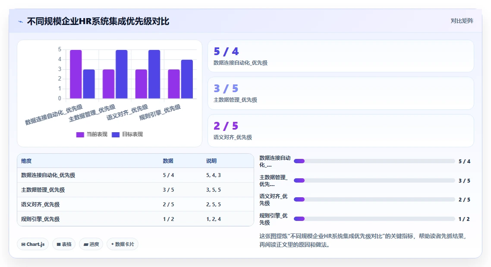Click the purple 数据连接自动化 current bar in chart

coord(76,75)
